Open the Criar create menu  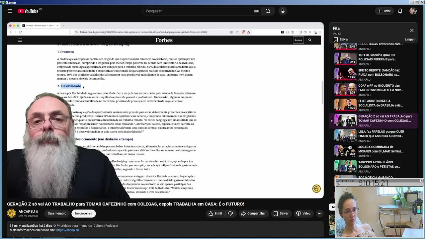coord(384,11)
